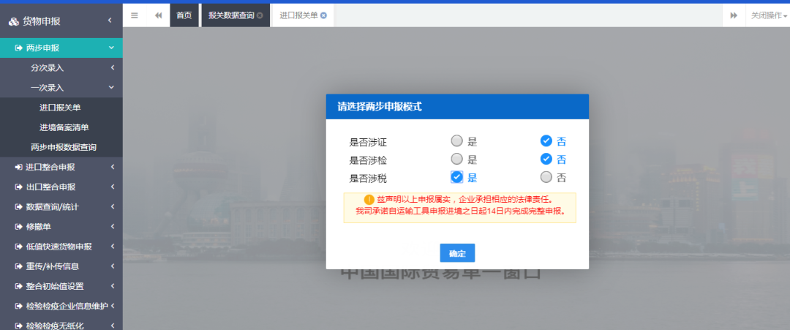Expand the 低值快速货物申报 chevron
This screenshot has width=790, height=330.
click(113, 247)
